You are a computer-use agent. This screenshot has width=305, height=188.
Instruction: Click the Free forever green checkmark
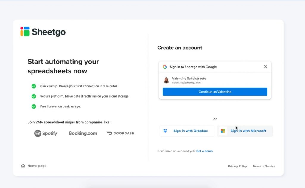(34, 106)
